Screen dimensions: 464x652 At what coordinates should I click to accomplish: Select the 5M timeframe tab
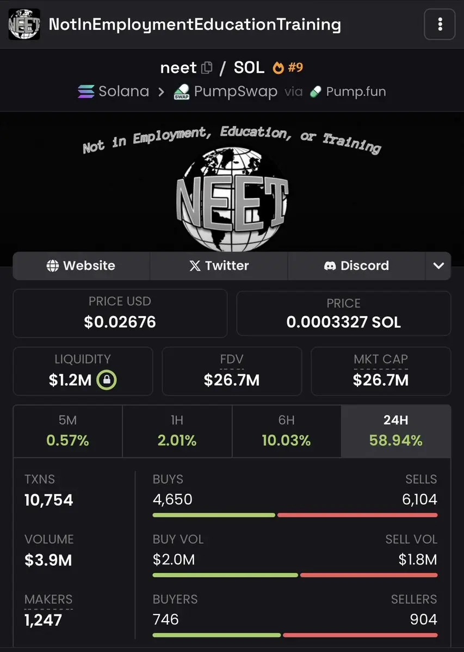(68, 431)
